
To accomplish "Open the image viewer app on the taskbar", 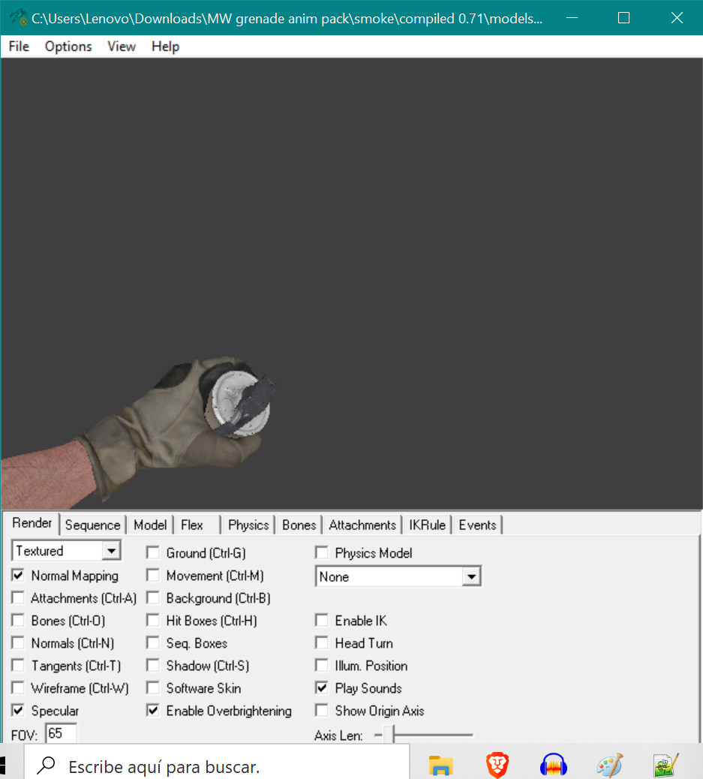I will click(665, 763).
